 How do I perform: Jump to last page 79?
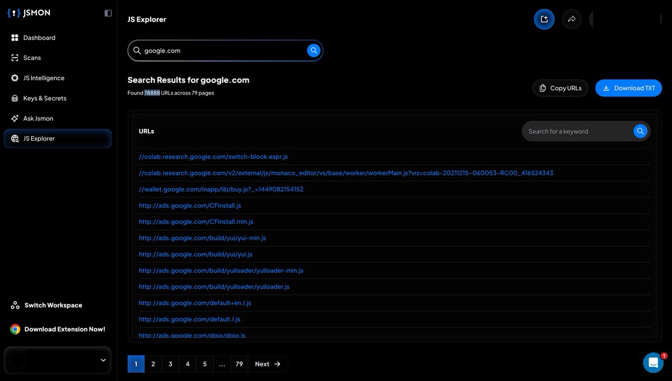coord(239,364)
